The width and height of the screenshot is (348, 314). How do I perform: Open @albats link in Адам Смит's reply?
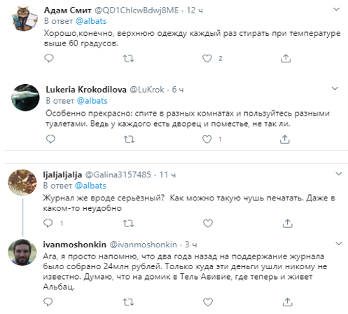pos(91,21)
